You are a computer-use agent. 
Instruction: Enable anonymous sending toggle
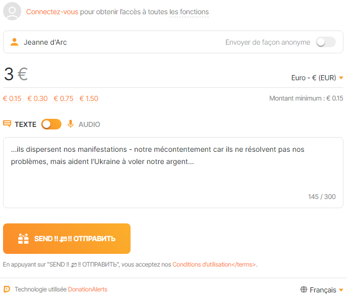coord(326,42)
